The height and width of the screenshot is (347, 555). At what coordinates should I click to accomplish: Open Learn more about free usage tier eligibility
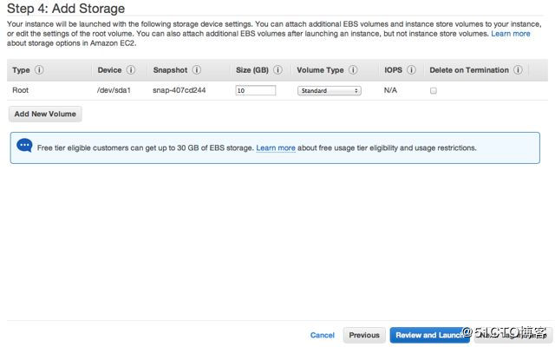(276, 148)
